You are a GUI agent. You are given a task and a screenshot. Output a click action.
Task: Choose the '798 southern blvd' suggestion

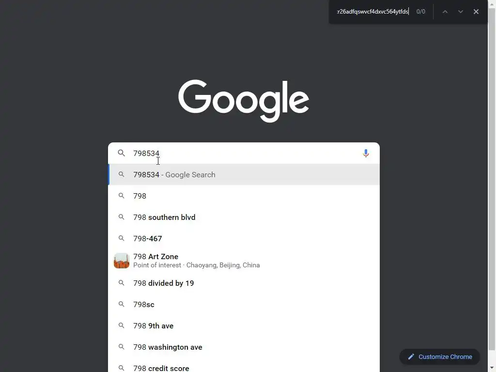click(244, 217)
